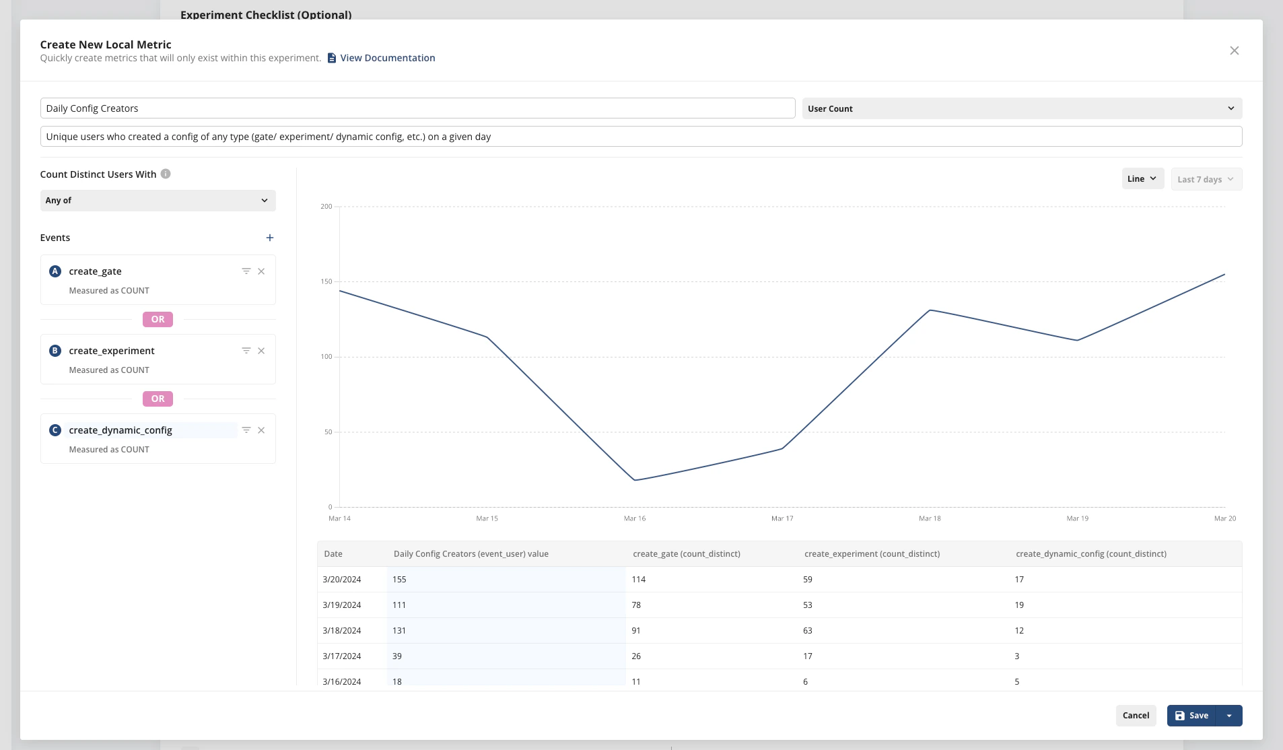
Task: Toggle the OR operator above create_dynamic_config
Action: coord(158,399)
